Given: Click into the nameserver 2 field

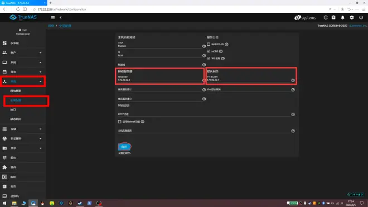Looking at the screenshot, I should (159, 89).
